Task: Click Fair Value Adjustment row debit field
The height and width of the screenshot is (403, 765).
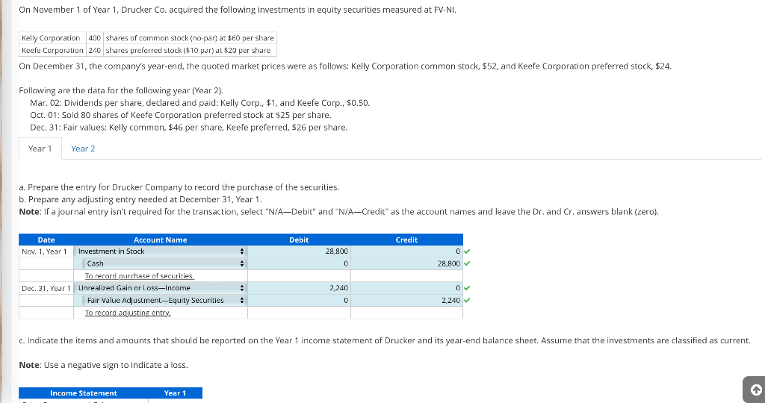Action: point(299,300)
